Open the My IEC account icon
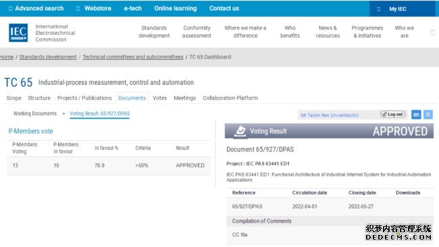 tap(378, 9)
